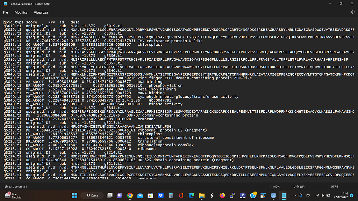Open clock and date in taskbar
Screen dimensions: 358x201
343,195
